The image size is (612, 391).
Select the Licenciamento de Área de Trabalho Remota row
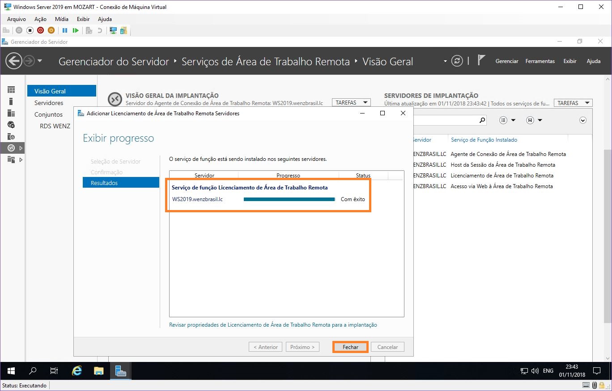(x=502, y=176)
